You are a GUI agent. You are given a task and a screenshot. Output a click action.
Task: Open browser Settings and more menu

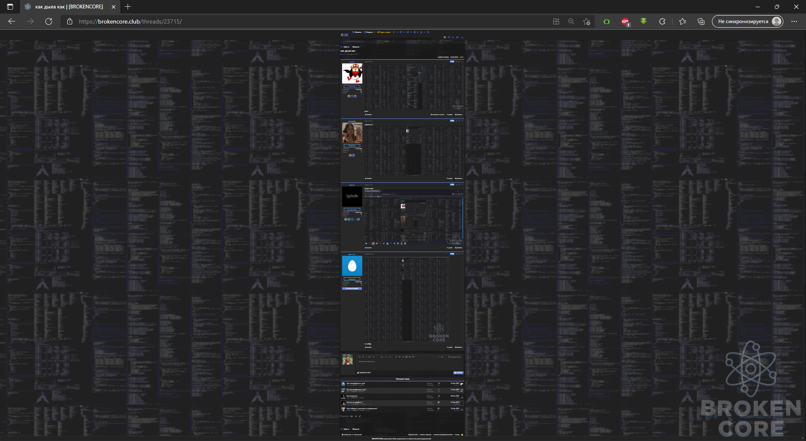tap(794, 21)
